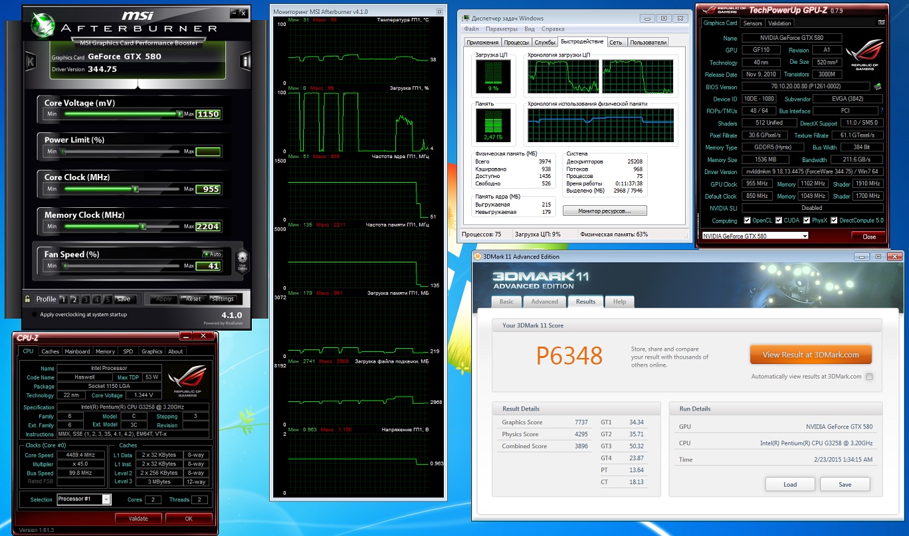Click View Result at 3DMark.com button
Viewport: 909px width, 536px height.
(x=810, y=355)
